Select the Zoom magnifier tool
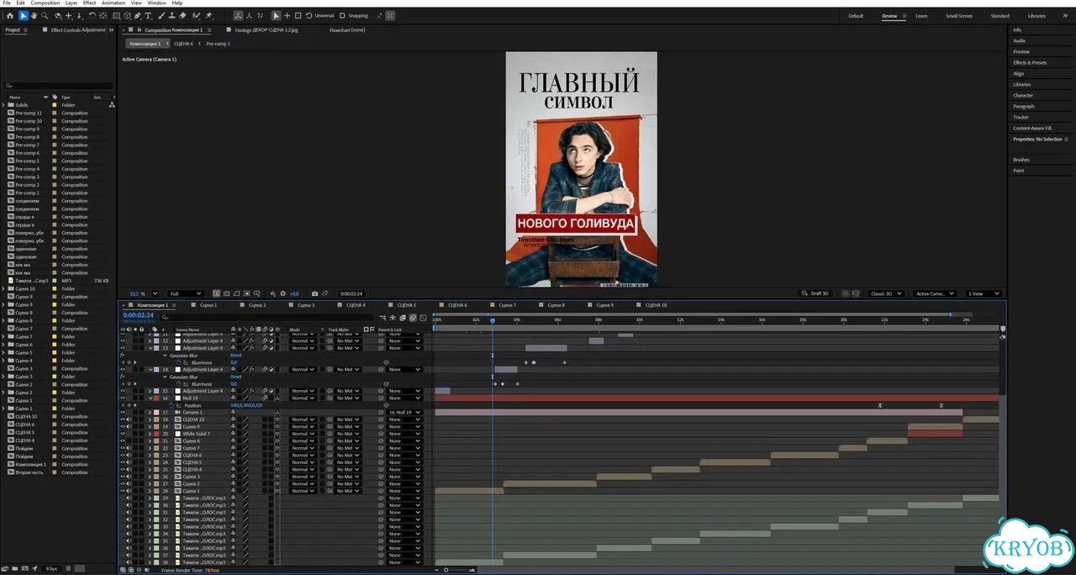The image size is (1076, 575). coord(44,16)
